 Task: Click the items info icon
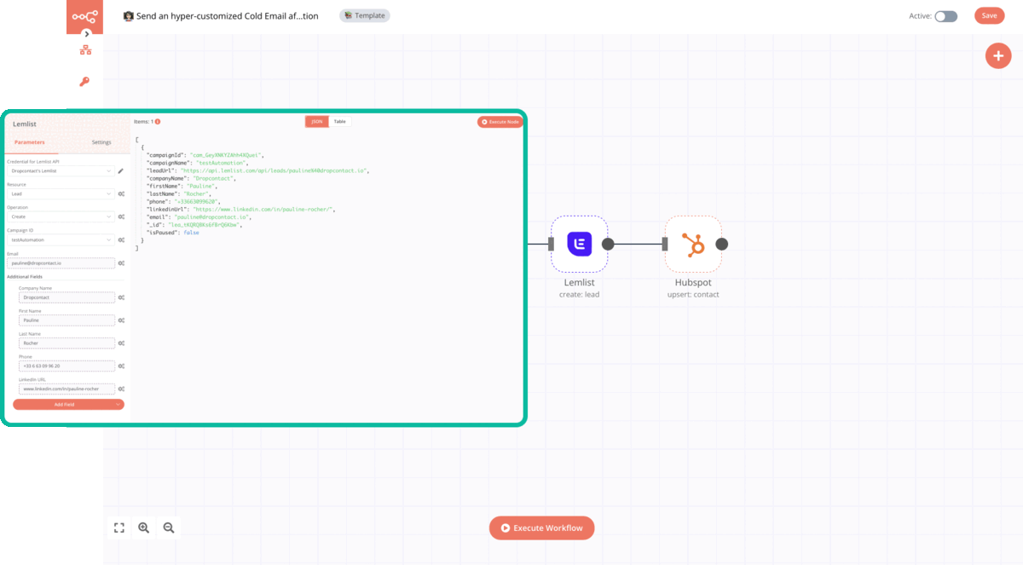tap(158, 122)
